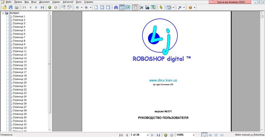This screenshot has height=137, width=265.
Task: Open bookmark Страница 5
Action: point(19,30)
